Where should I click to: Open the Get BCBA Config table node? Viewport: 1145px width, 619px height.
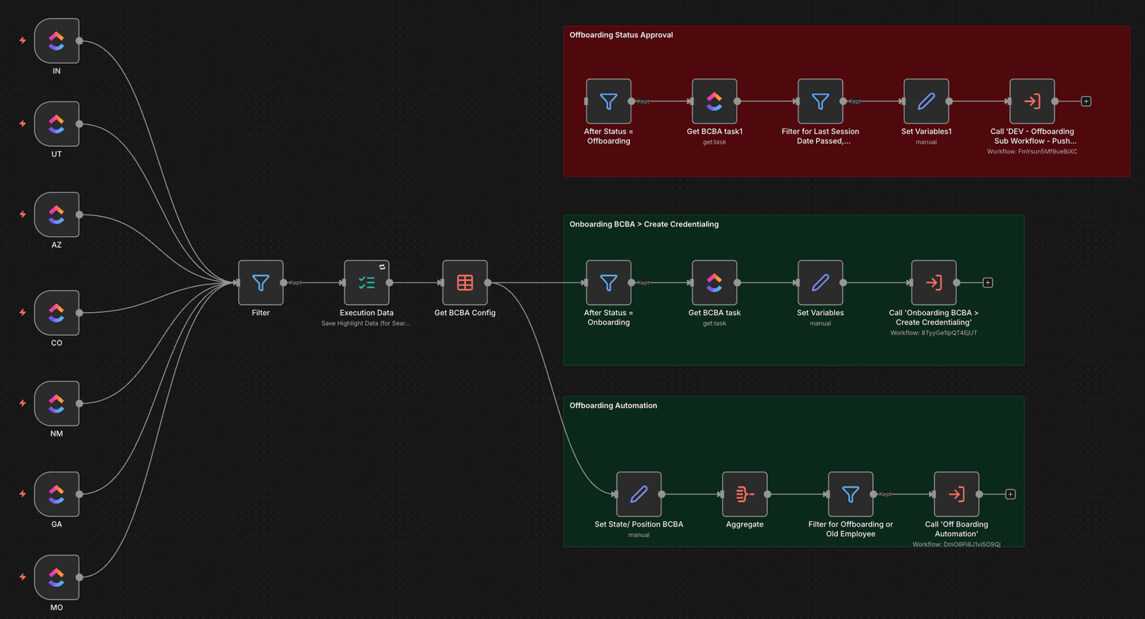pyautogui.click(x=464, y=283)
